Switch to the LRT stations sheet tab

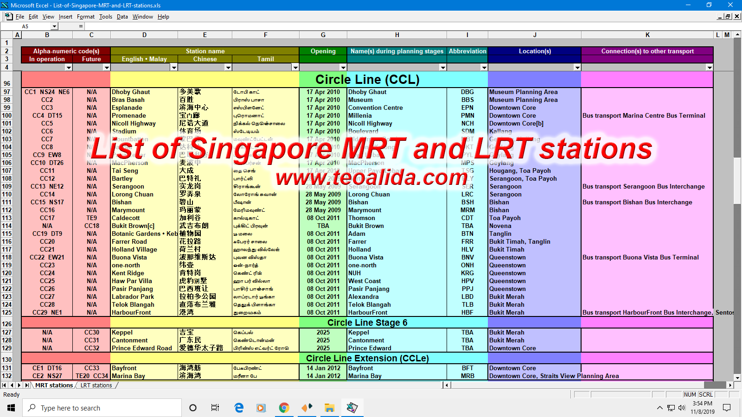click(x=96, y=385)
